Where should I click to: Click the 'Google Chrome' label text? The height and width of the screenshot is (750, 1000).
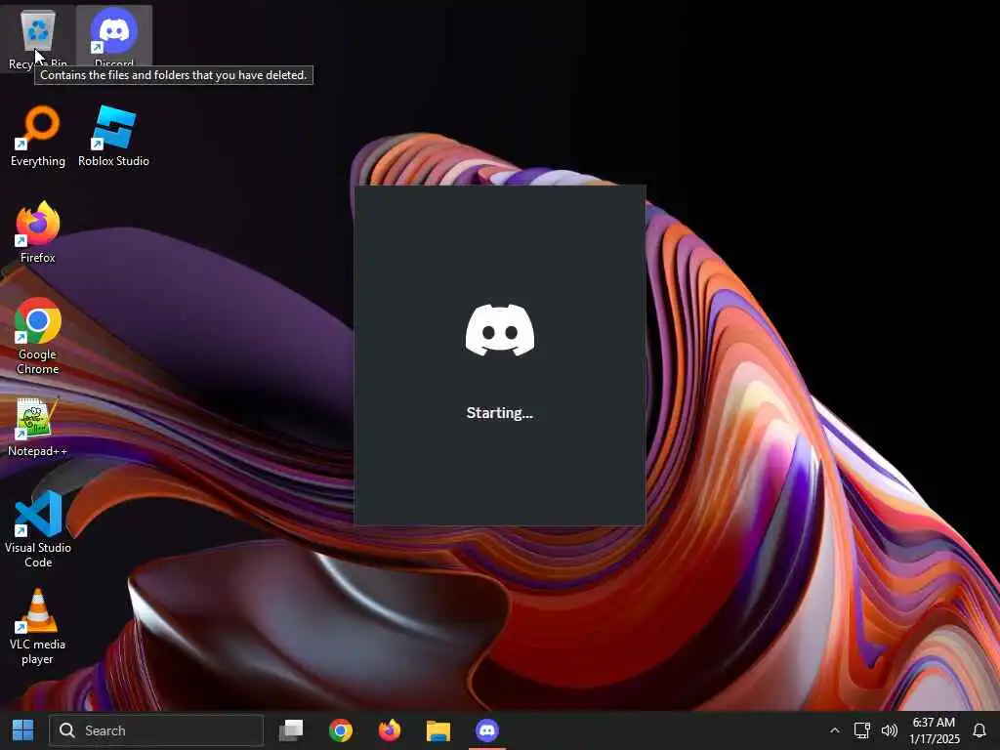(x=38, y=361)
